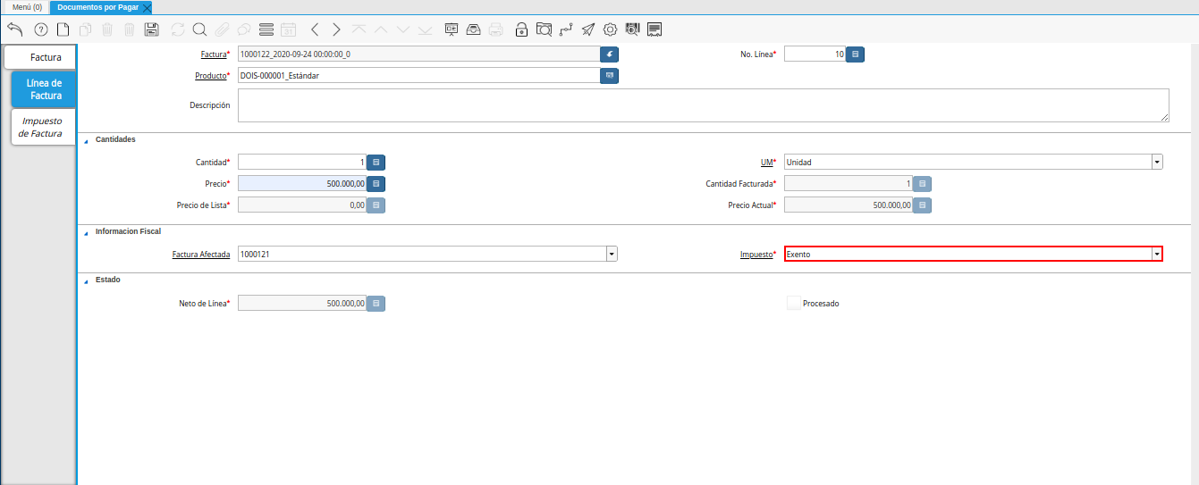
Task: Go to the previous tab with the left chevron
Action: click(x=315, y=29)
